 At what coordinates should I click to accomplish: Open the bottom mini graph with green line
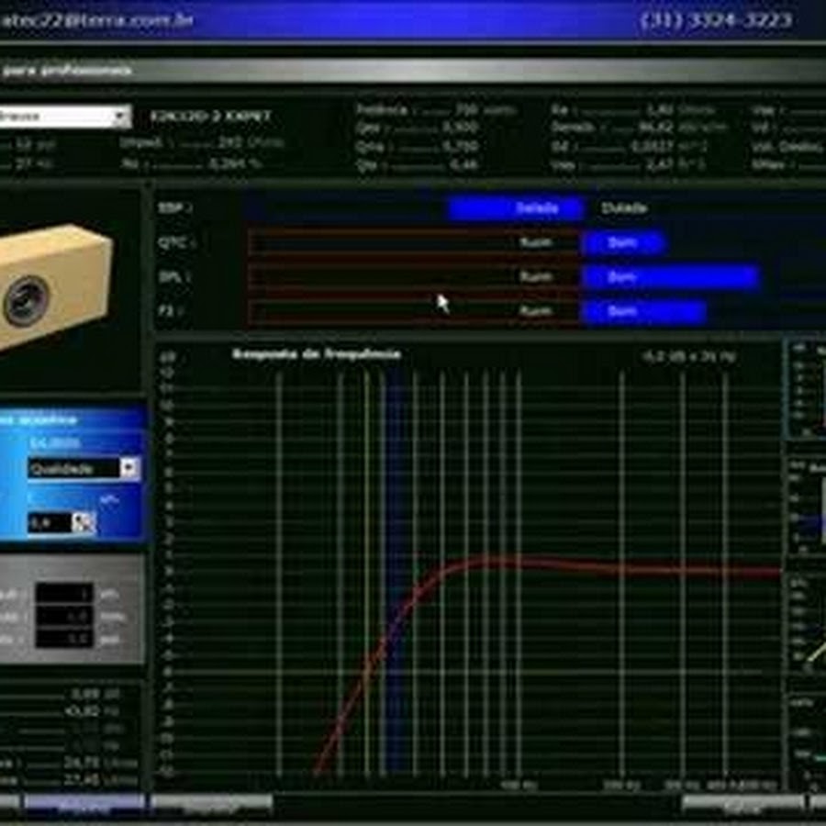click(x=806, y=742)
